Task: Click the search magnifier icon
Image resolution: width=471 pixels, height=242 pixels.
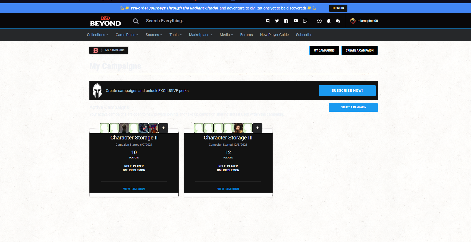Action: click(136, 21)
